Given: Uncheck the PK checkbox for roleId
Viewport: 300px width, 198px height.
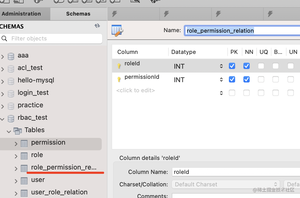Looking at the screenshot, I should click(x=232, y=66).
